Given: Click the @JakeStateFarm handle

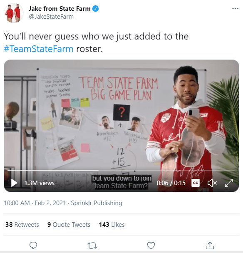Looking at the screenshot, I should [x=51, y=17].
